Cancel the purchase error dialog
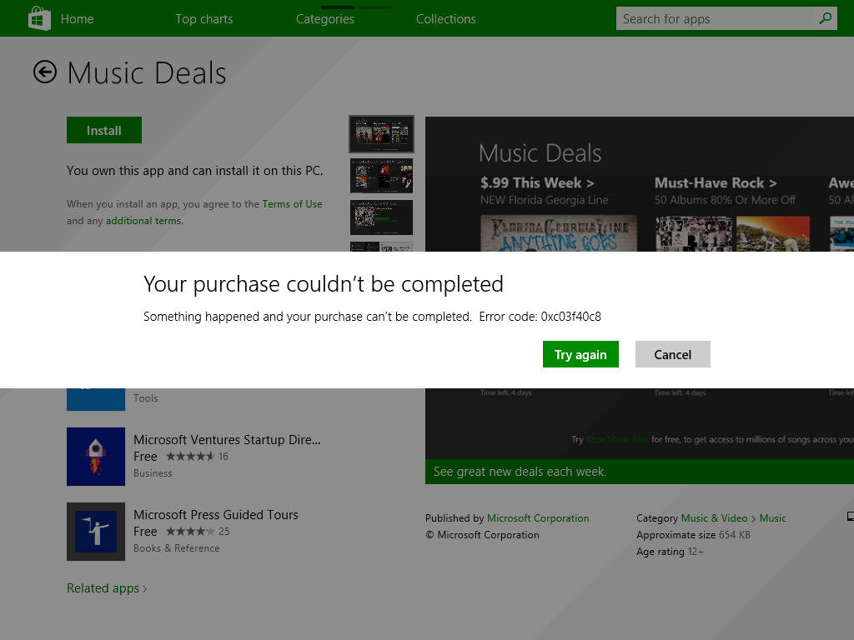This screenshot has height=640, width=854. pyautogui.click(x=673, y=354)
